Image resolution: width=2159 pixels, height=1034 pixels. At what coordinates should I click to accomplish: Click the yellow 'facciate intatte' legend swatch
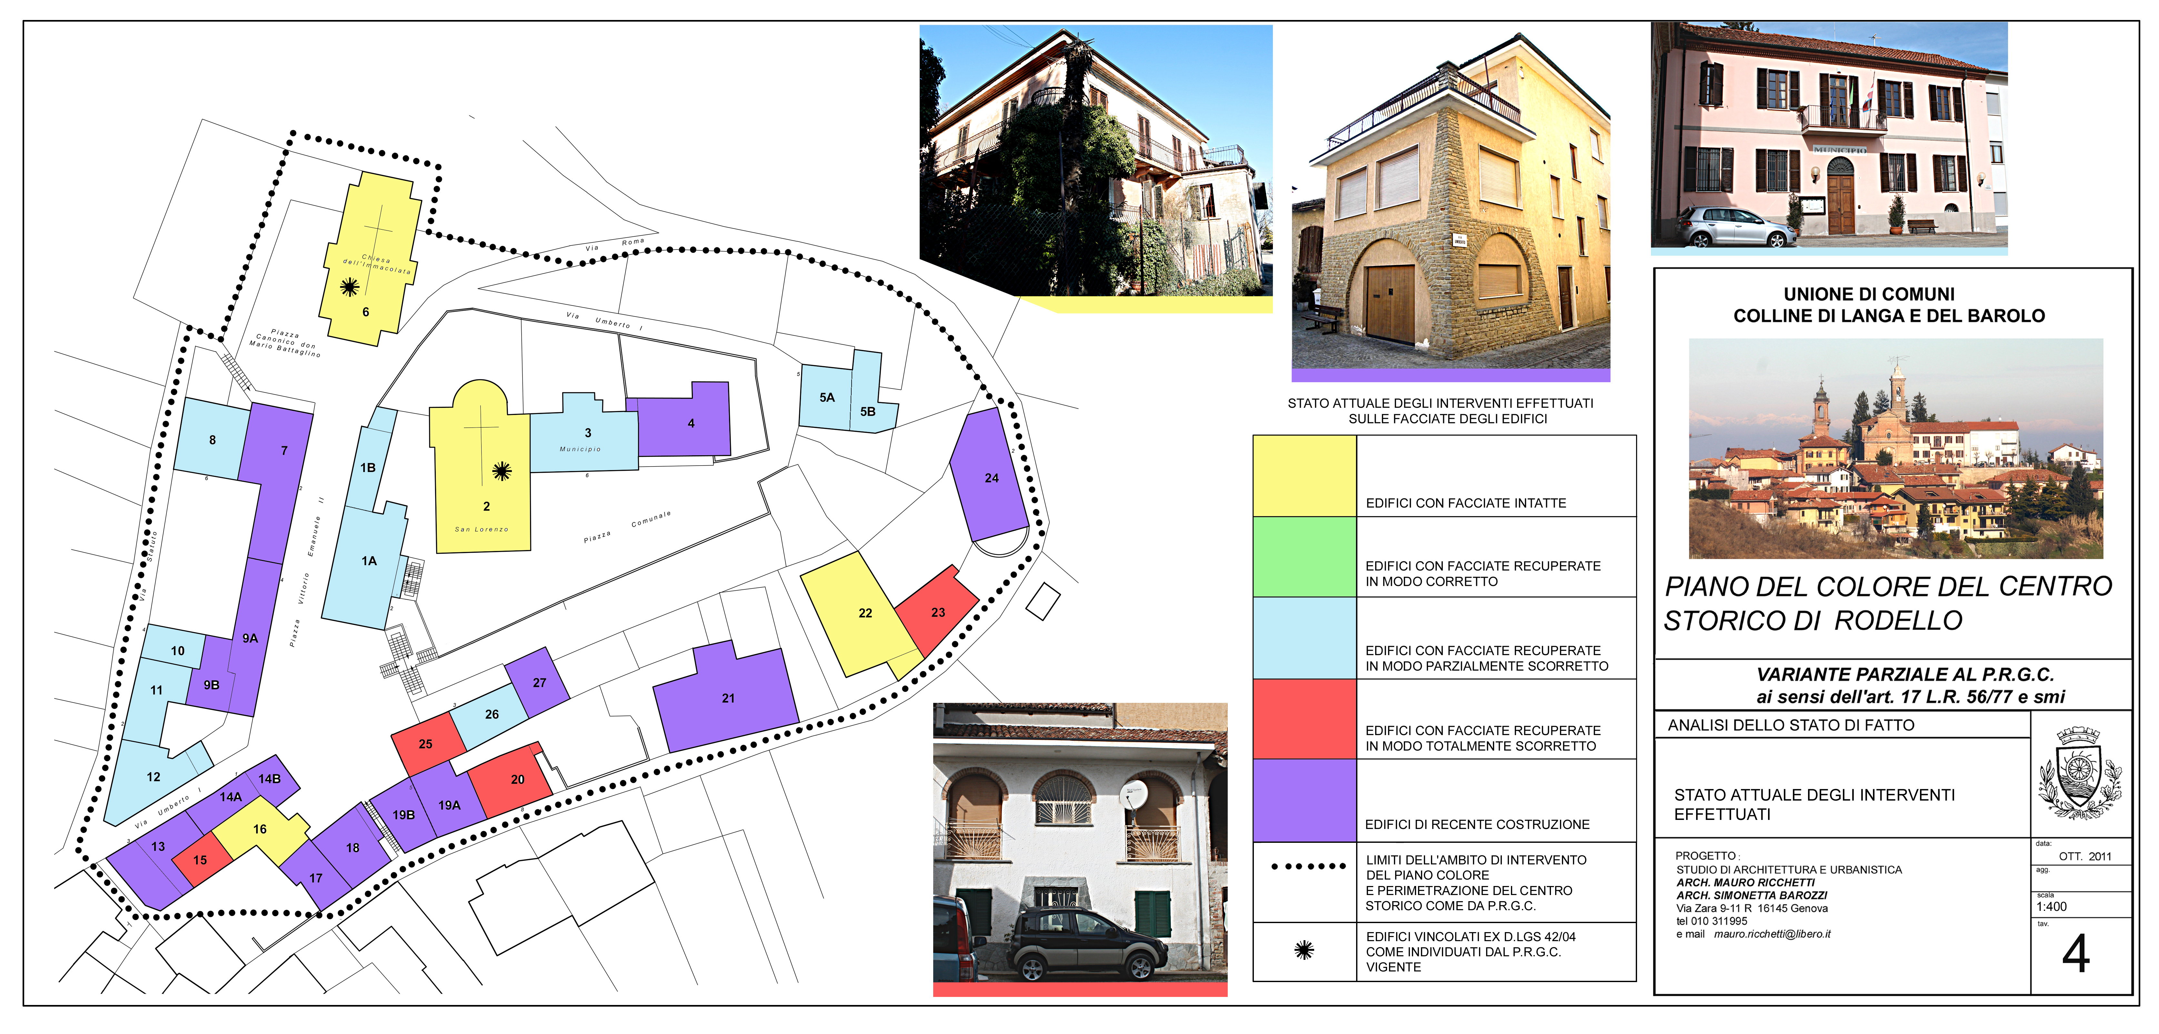pyautogui.click(x=1304, y=475)
